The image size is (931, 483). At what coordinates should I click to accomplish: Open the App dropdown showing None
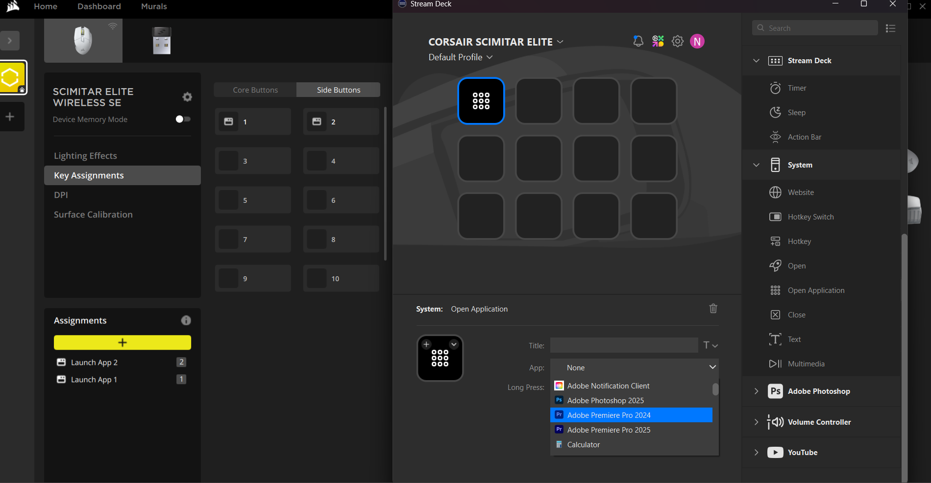[x=635, y=367]
